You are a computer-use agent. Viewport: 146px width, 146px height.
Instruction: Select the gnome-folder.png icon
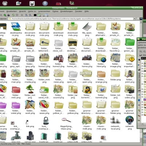pyautogui.click(x=115, y=105)
